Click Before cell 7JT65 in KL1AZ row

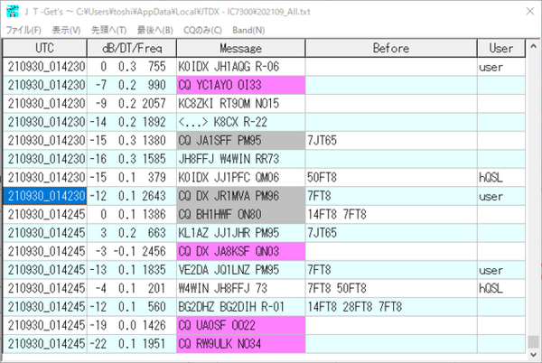391,233
